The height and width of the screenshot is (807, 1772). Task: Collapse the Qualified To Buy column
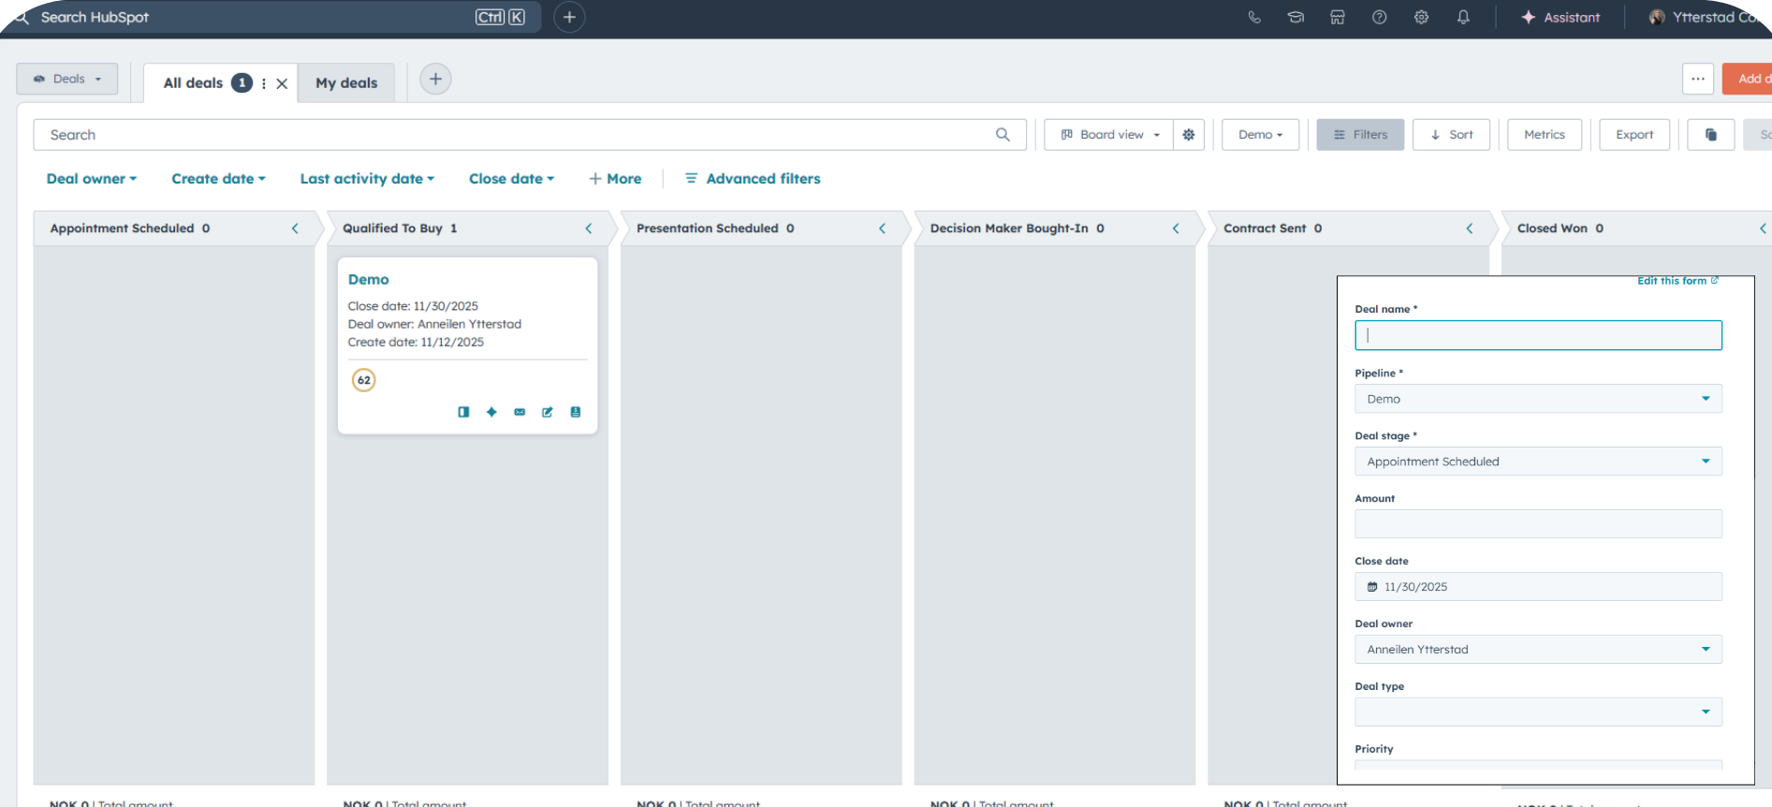[589, 228]
